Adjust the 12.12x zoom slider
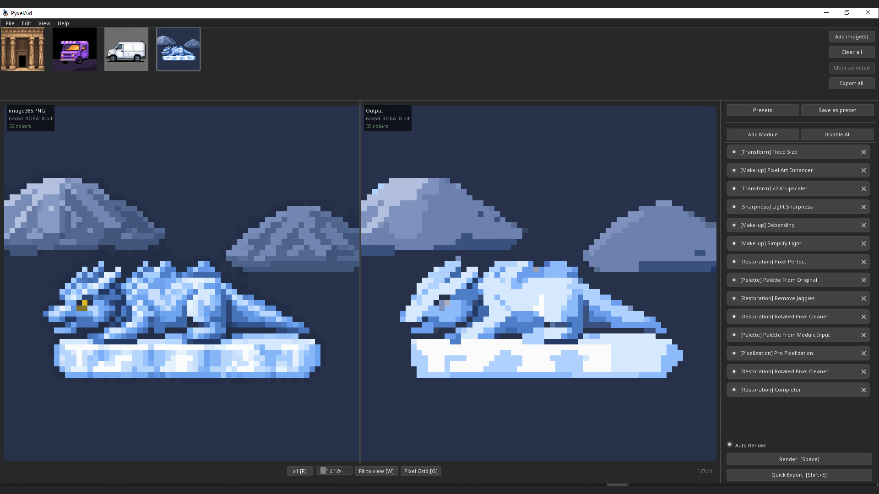Viewport: 879px width, 494px height. click(334, 471)
